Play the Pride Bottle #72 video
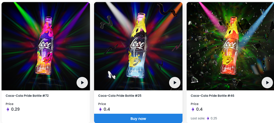 pos(82,83)
